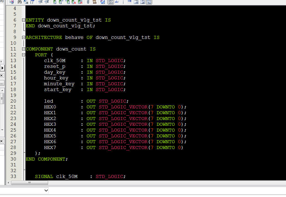Viewport: 286px width, 197px height.
Task: Toggle line numbers display (267/268 icon)
Action: tap(111, 2)
